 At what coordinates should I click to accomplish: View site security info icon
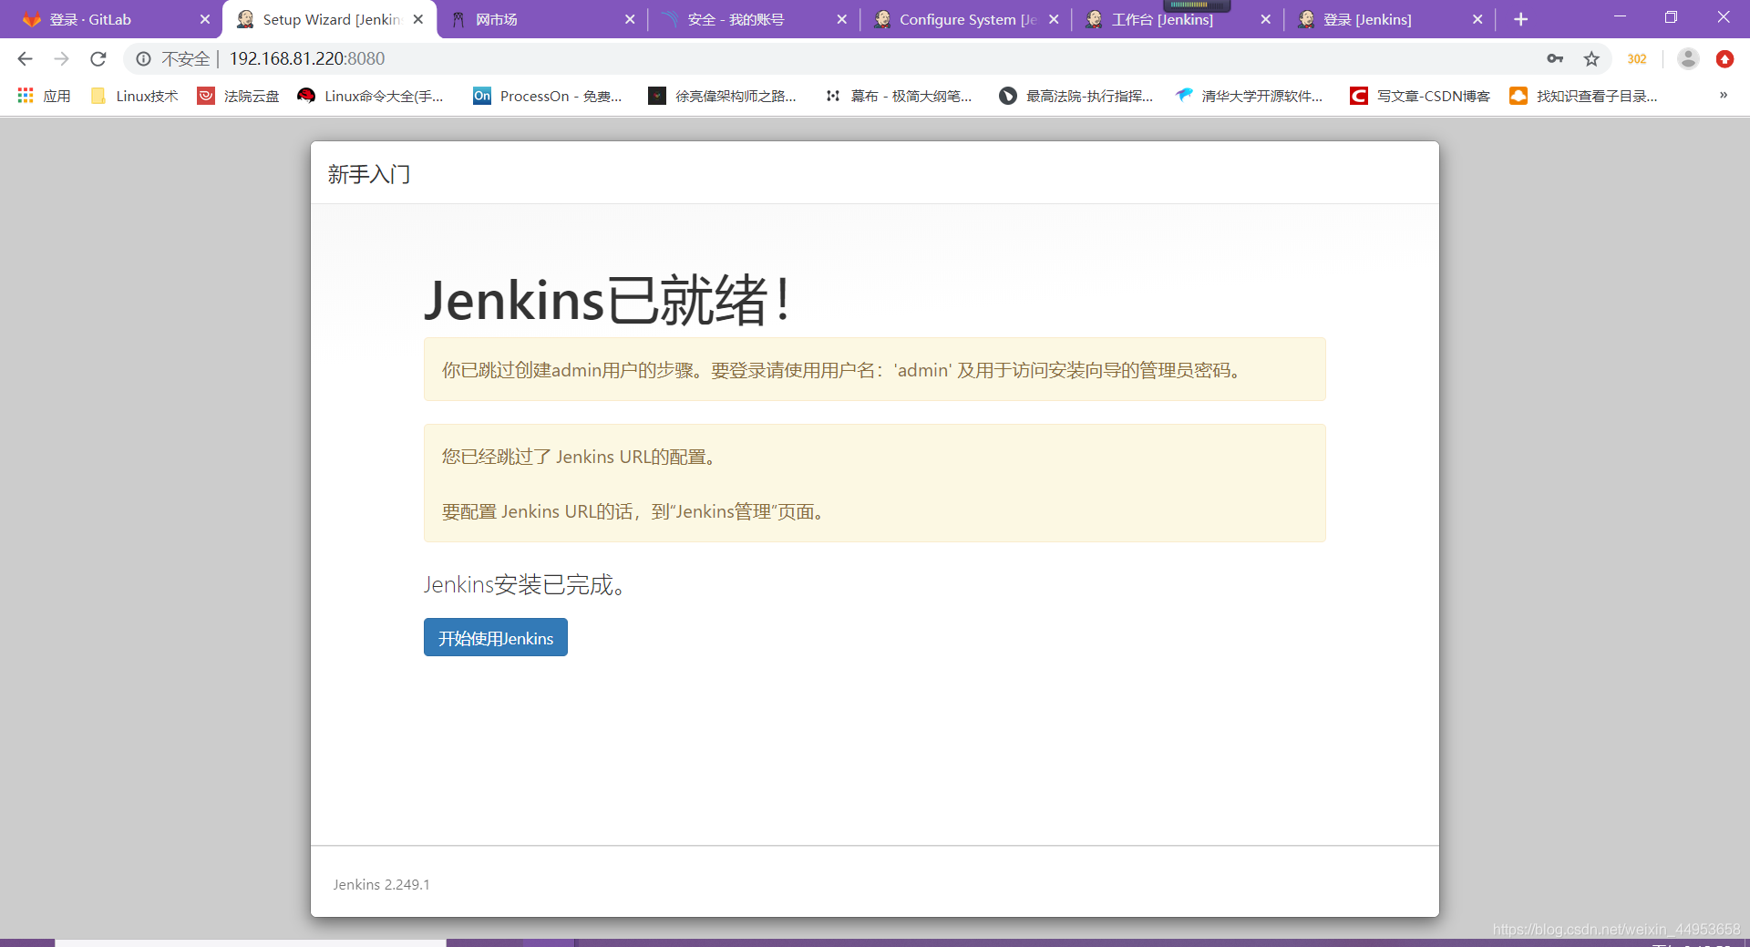[x=143, y=59]
